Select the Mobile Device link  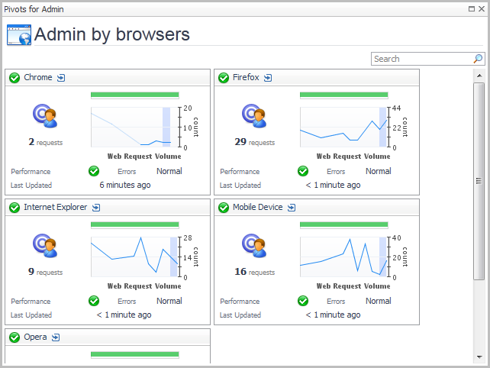(x=257, y=208)
